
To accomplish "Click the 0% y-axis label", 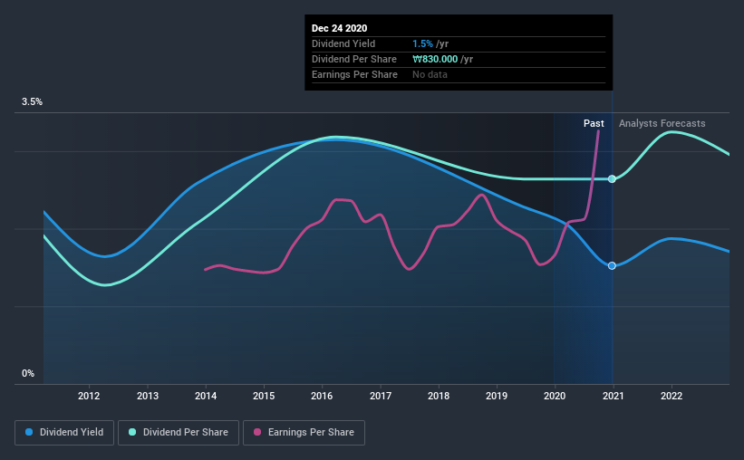I will 28,373.
